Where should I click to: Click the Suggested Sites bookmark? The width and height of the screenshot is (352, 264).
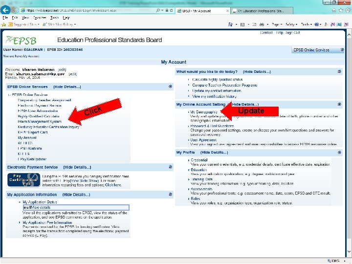tap(23, 24)
